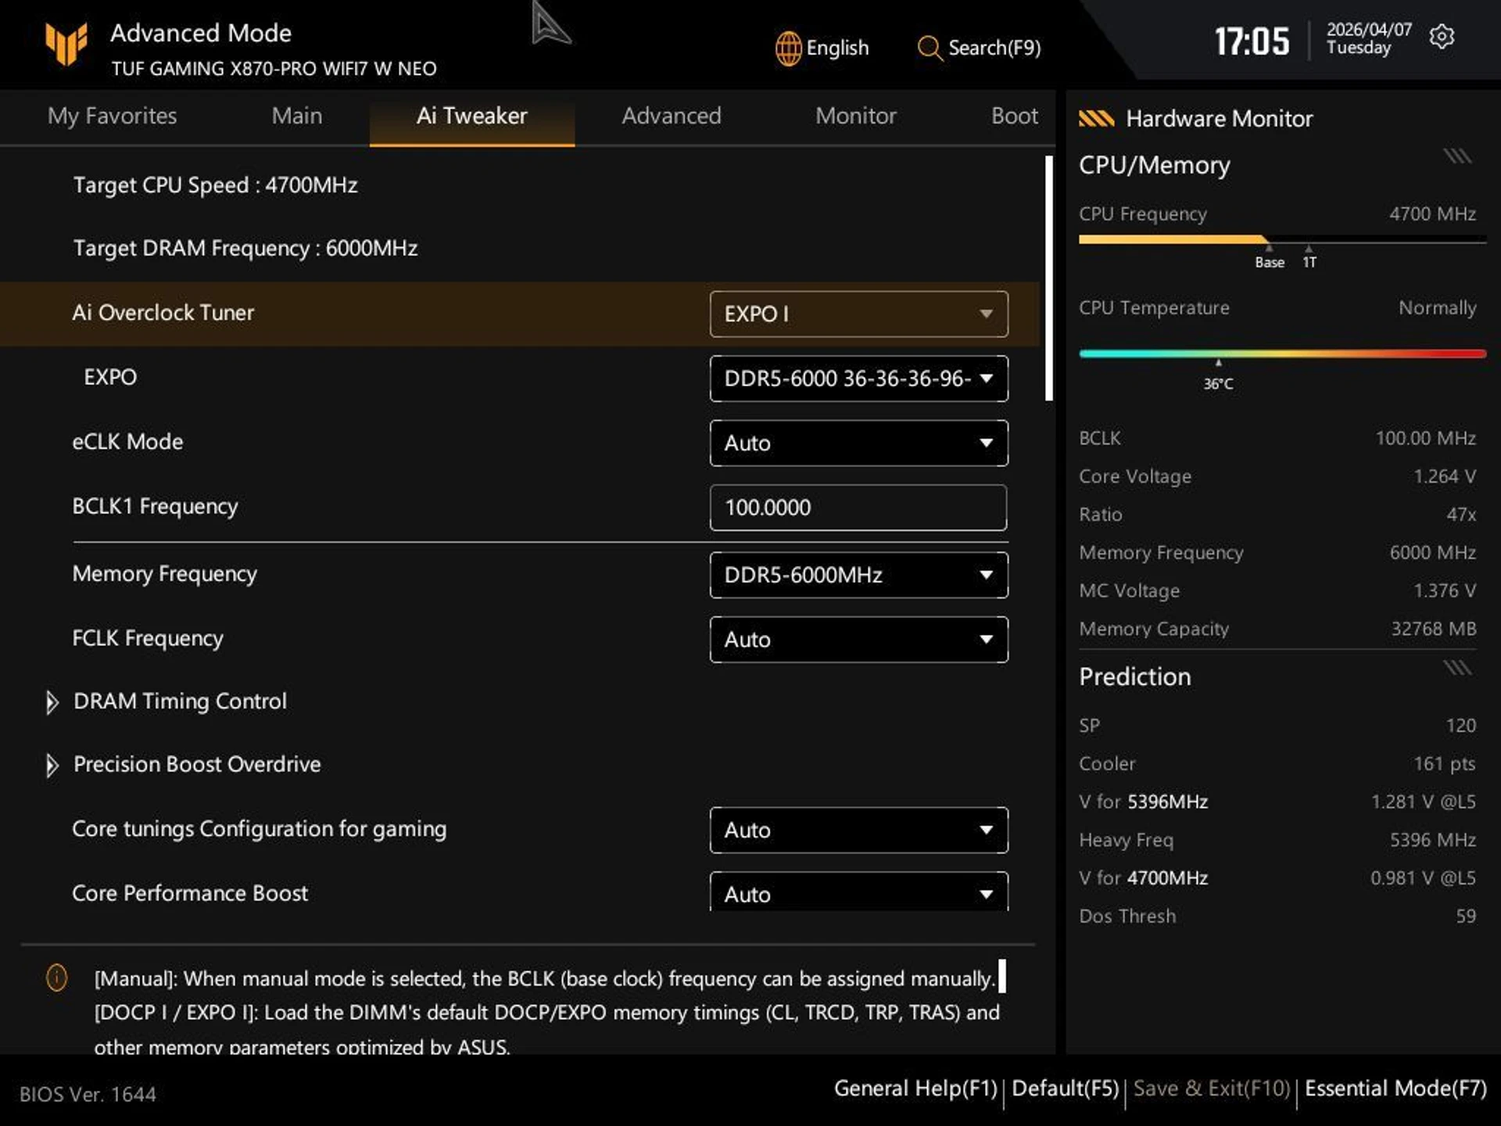The image size is (1501, 1126).
Task: Switch to My Favorites tab
Action: pyautogui.click(x=113, y=116)
